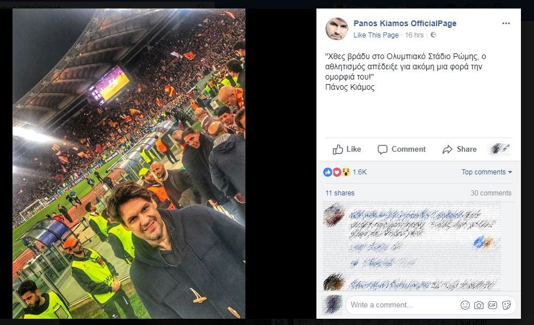Open the sticker picker in comment box

point(506,305)
